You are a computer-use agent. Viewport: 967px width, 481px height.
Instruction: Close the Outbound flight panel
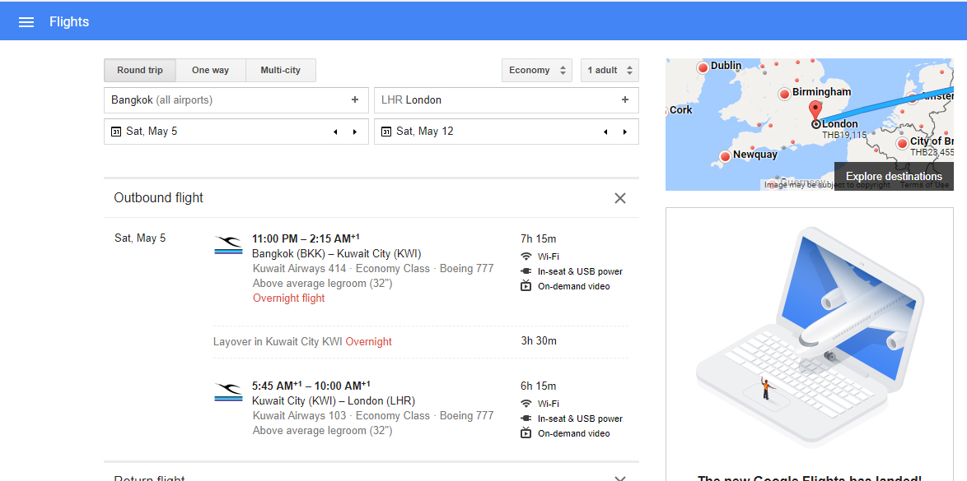[x=619, y=197]
